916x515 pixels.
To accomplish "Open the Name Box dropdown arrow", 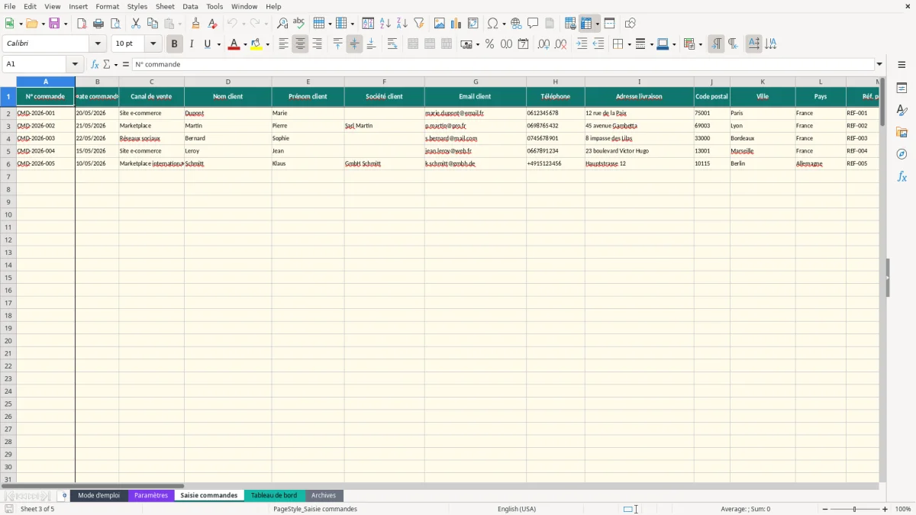I will pos(75,65).
